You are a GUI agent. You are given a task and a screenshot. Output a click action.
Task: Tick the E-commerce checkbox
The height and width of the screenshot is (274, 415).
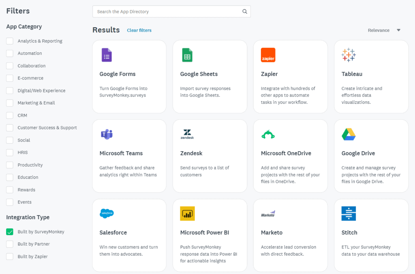10,78
